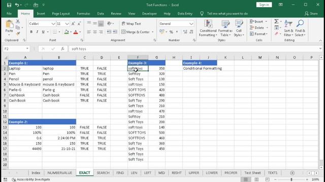Click the Align Left icon
This screenshot has width=325, height=182.
tap(89, 32)
